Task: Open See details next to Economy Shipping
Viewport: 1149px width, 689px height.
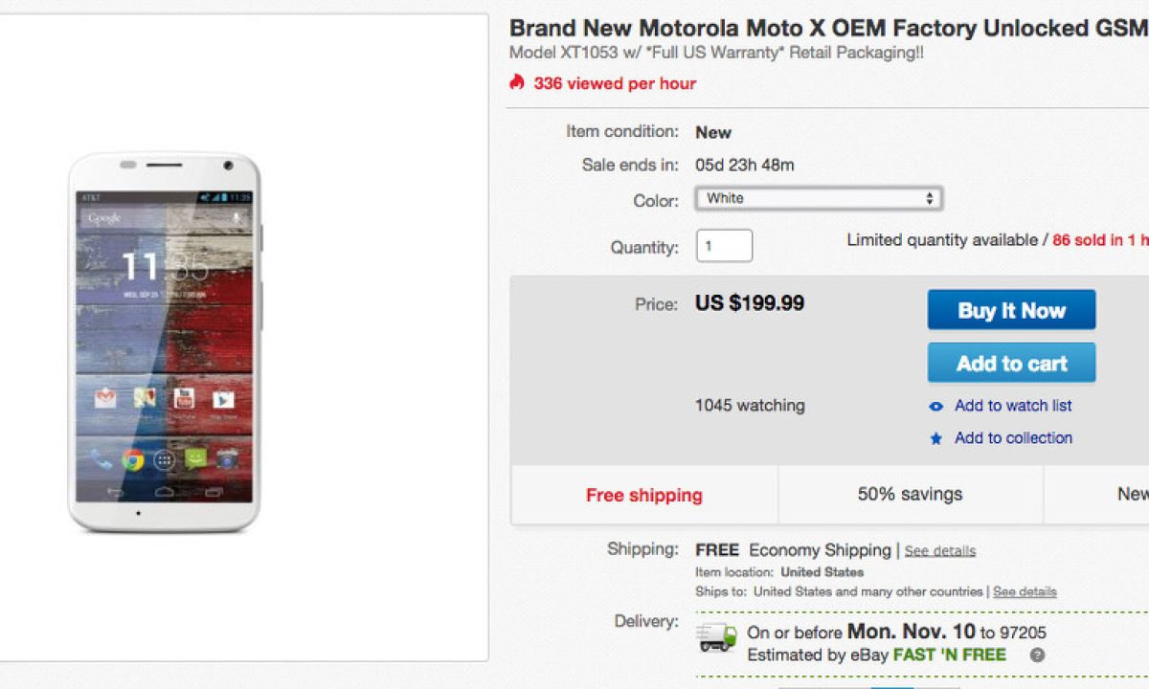Action: pyautogui.click(x=940, y=551)
